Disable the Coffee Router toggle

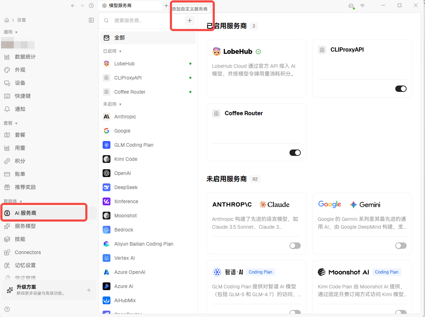pos(295,153)
